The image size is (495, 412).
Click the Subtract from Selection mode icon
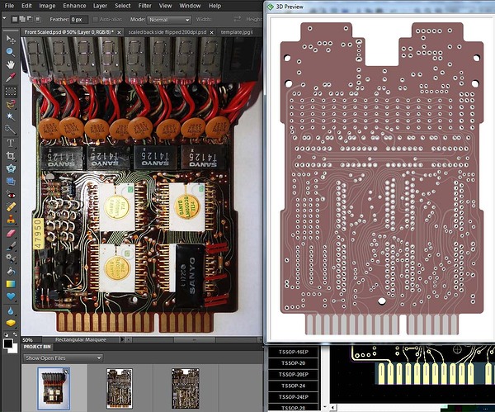click(x=30, y=19)
